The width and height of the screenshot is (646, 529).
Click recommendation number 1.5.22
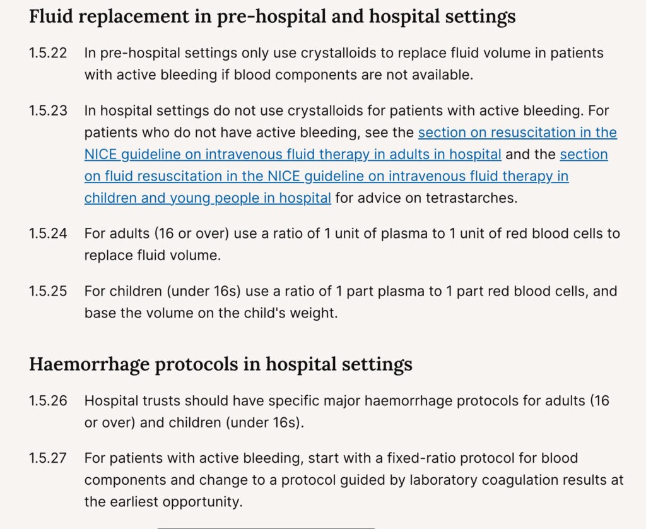(48, 53)
